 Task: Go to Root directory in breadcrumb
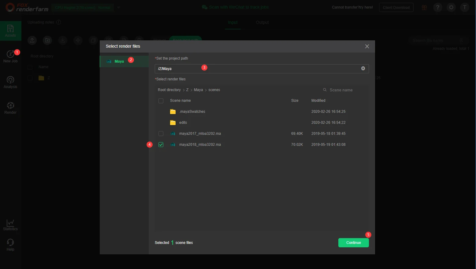tap(169, 90)
